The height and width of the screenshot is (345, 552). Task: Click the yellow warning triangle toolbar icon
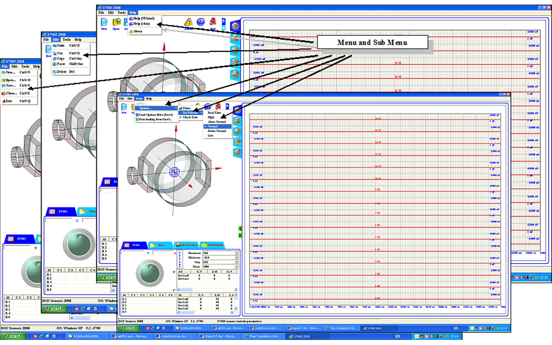189,22
